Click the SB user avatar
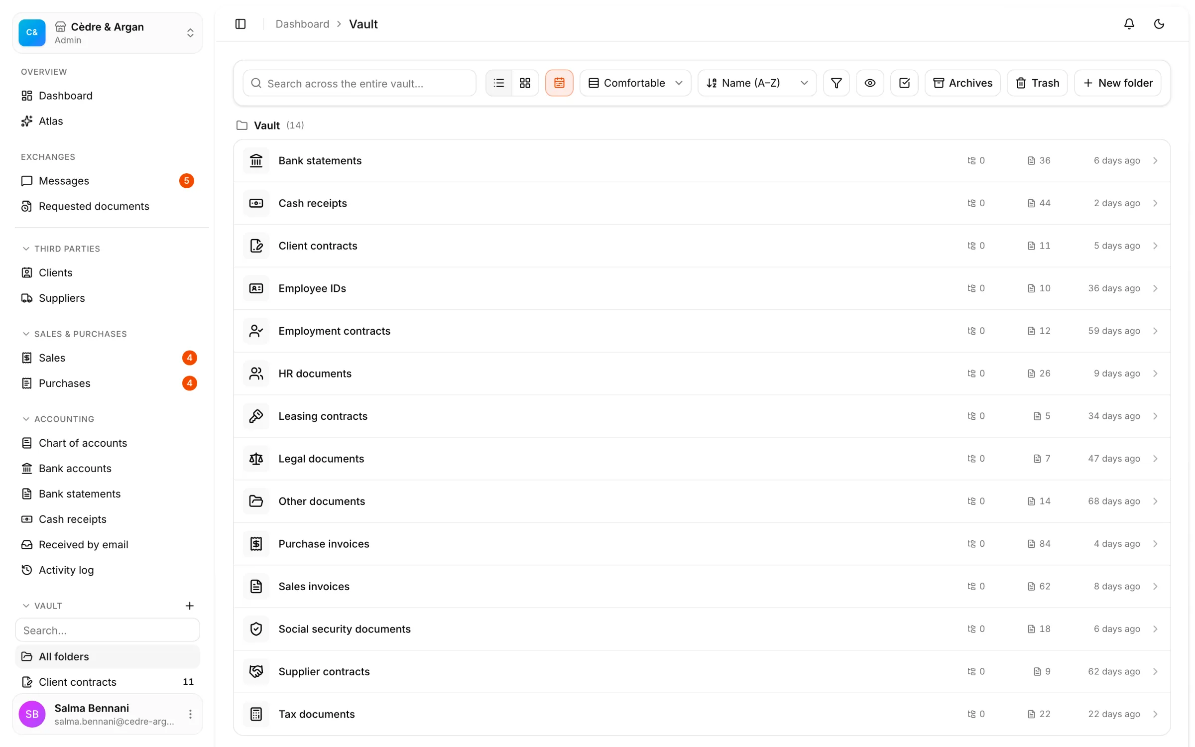Viewport: 1195px width, 747px height. tap(32, 714)
